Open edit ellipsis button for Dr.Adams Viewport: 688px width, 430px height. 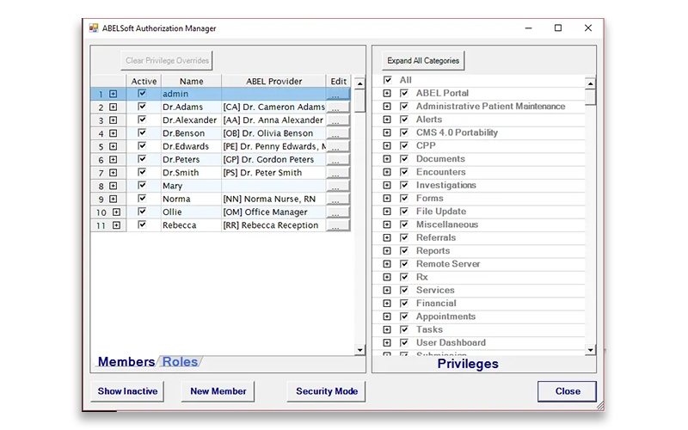tap(338, 107)
